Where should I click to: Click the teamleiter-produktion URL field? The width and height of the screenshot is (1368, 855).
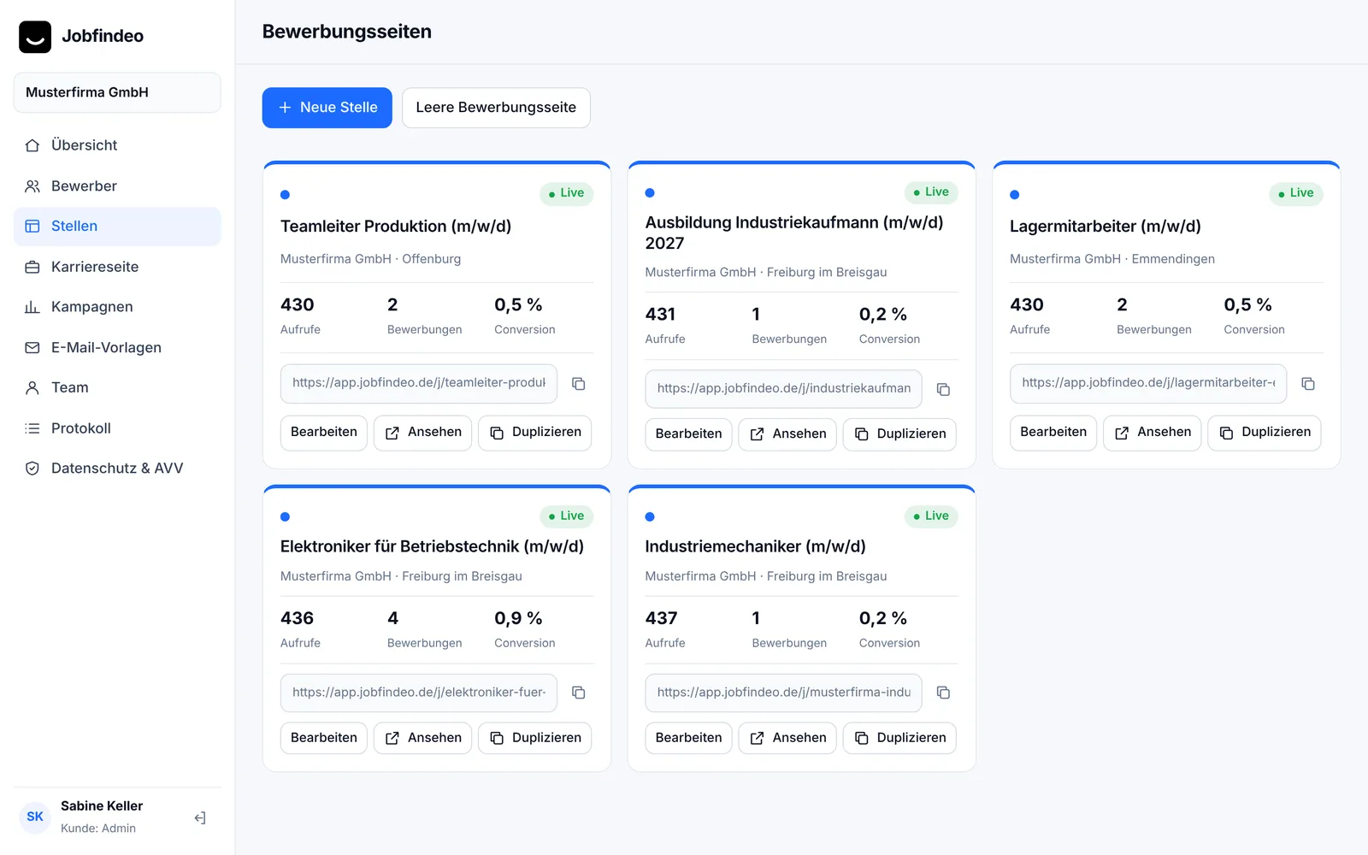pos(419,383)
